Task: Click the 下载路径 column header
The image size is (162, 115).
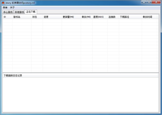Action: pyautogui.click(x=130, y=17)
